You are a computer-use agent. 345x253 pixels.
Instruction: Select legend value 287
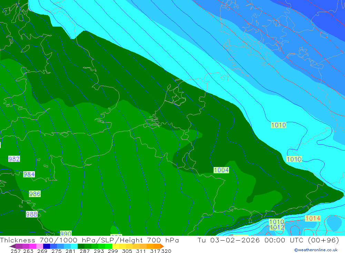click(85, 251)
